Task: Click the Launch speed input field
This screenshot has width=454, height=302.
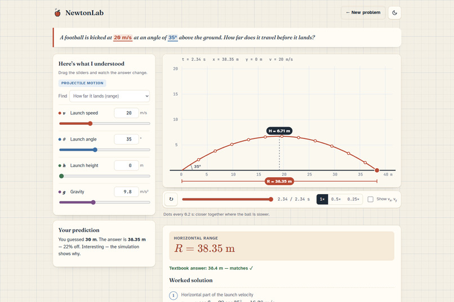Action: click(x=126, y=113)
